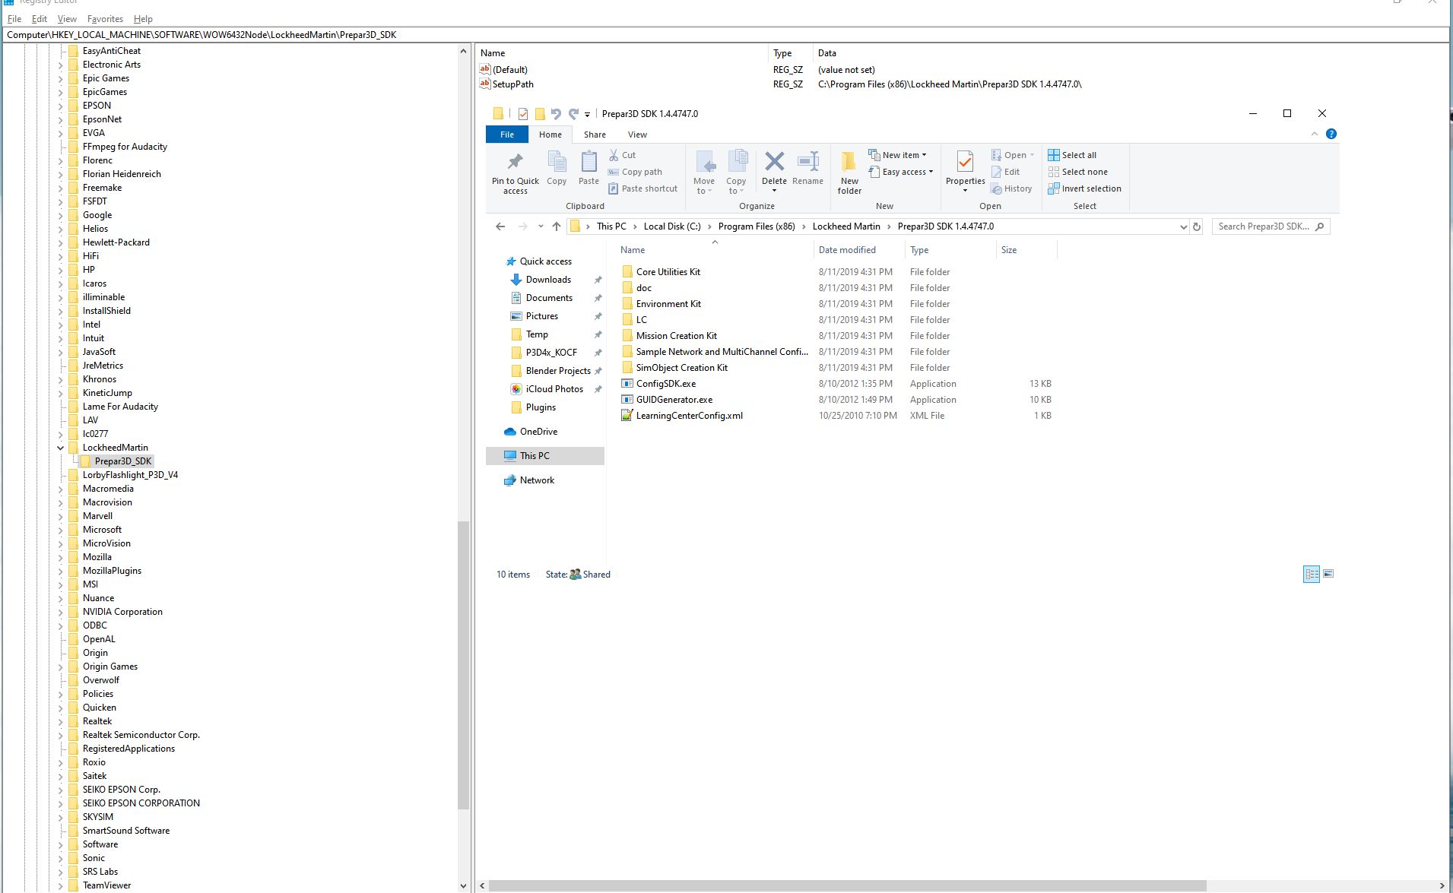Click the Pin to Quick access icon
Image resolution: width=1453 pixels, height=893 pixels.
[515, 161]
